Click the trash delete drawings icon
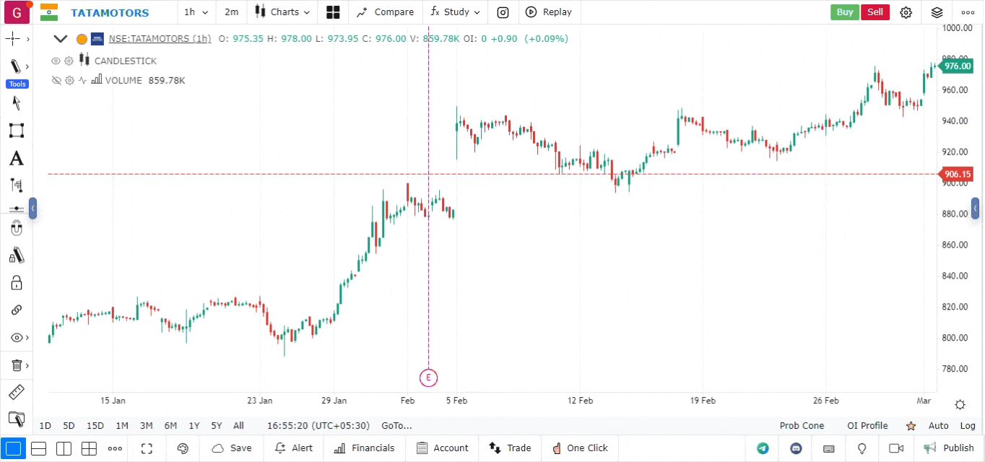The width and height of the screenshot is (985, 462). (16, 365)
